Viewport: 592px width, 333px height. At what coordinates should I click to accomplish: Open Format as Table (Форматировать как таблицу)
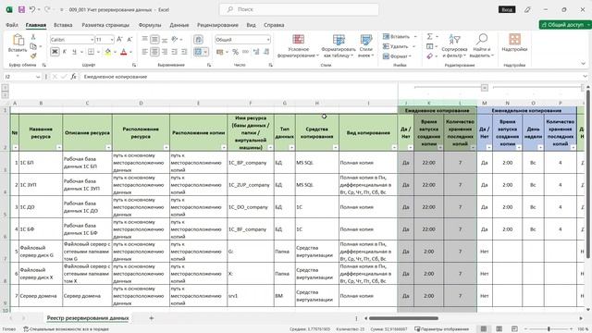339,46
